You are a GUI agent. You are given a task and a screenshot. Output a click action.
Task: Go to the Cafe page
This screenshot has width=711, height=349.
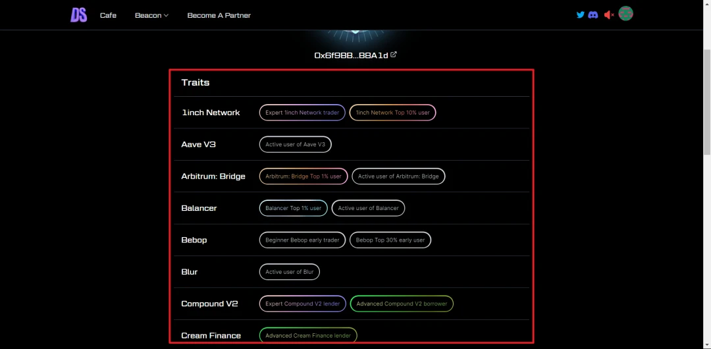click(x=108, y=15)
